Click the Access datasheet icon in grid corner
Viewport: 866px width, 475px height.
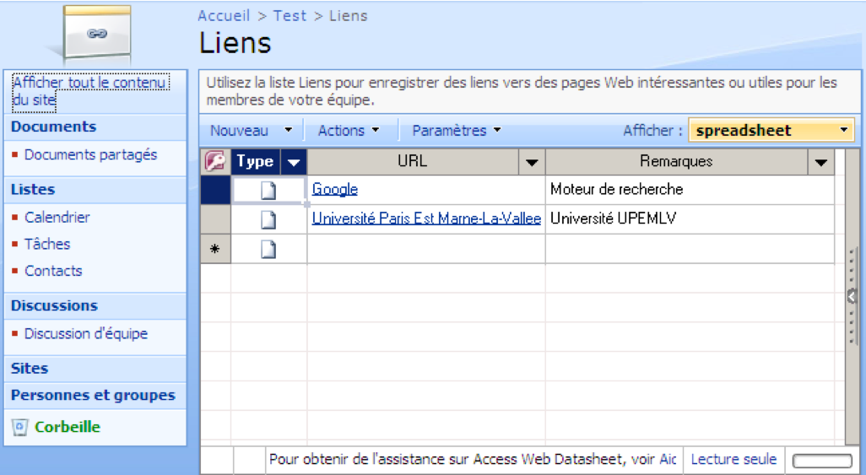215,162
